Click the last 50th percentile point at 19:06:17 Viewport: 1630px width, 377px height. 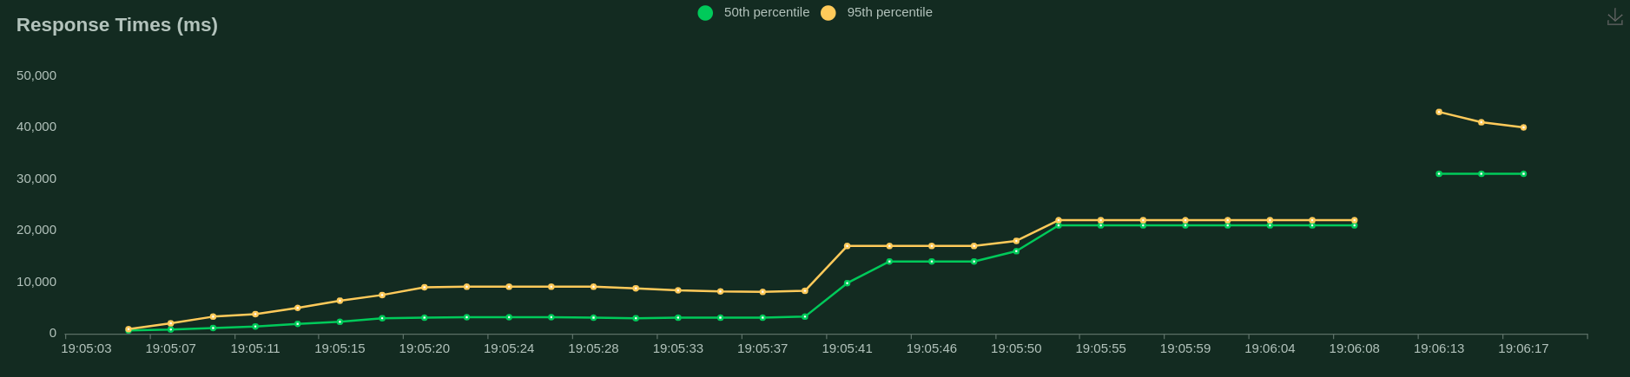1523,174
